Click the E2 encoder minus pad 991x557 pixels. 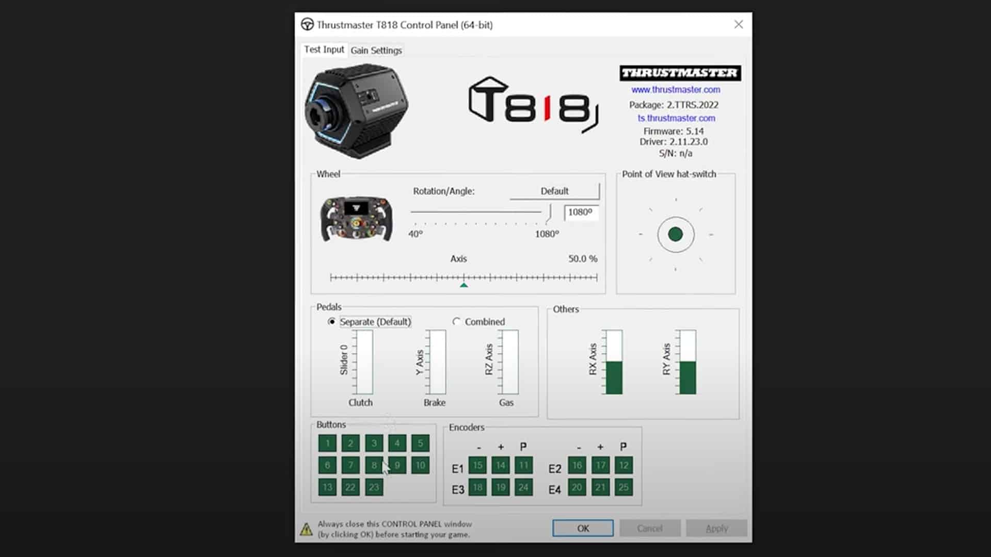(x=577, y=465)
